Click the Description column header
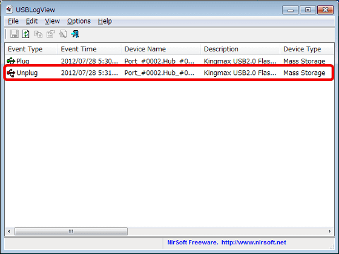The image size is (339, 254). click(240, 49)
